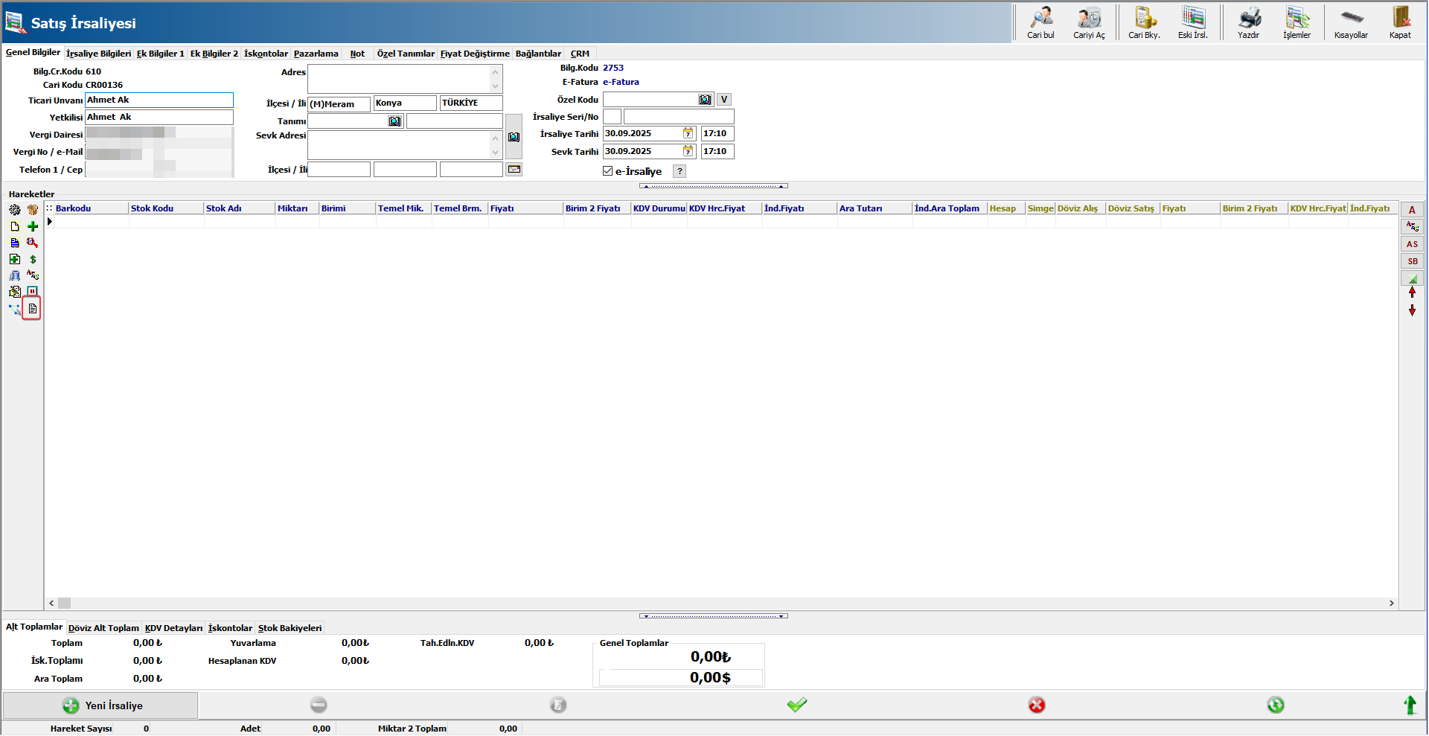
Task: Open the Eski İrsl. toolbar icon
Action: click(x=1193, y=18)
